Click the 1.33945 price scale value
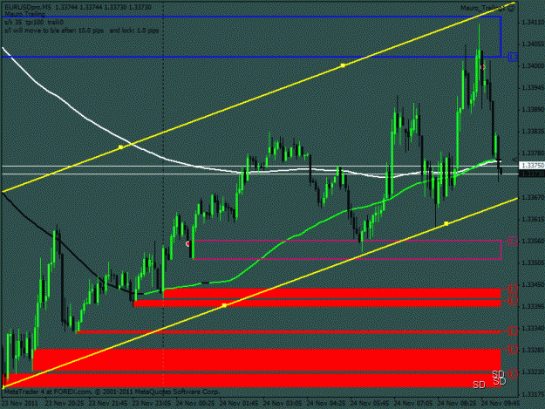Screen dimensions: 545x409 point(533,87)
